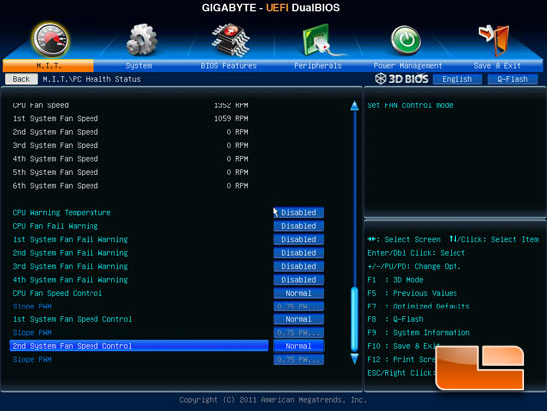Image resolution: width=547 pixels, height=411 pixels.
Task: Open CPU Warning Temperature Disabled dropdown
Action: (x=299, y=212)
